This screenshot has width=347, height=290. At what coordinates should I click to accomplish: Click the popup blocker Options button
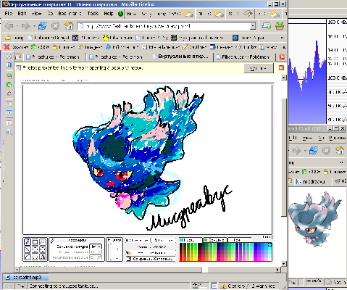(x=259, y=68)
